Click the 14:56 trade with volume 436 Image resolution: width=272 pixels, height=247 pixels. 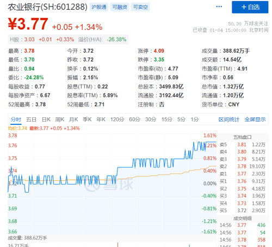[243, 225]
